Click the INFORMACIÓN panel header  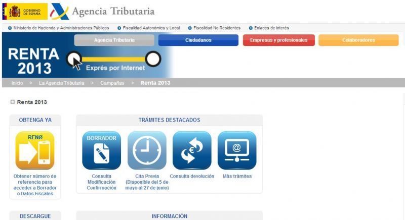pos(170,216)
